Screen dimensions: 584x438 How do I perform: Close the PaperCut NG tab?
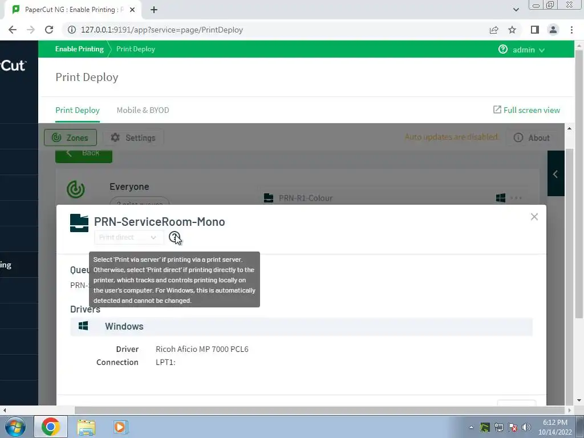(132, 10)
